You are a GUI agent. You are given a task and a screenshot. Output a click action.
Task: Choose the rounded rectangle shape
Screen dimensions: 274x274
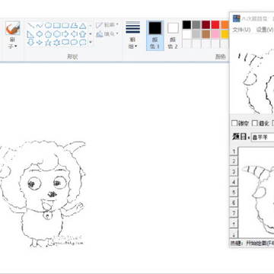(65, 25)
